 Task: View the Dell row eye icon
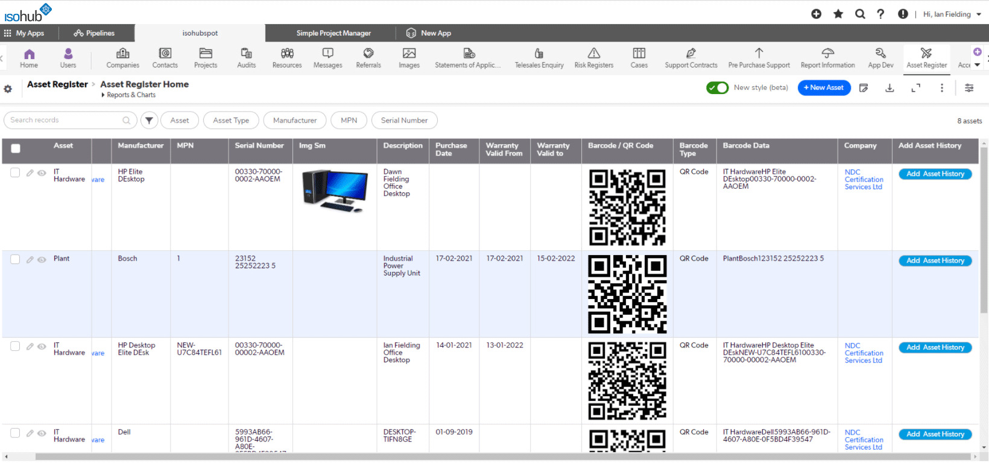click(42, 433)
